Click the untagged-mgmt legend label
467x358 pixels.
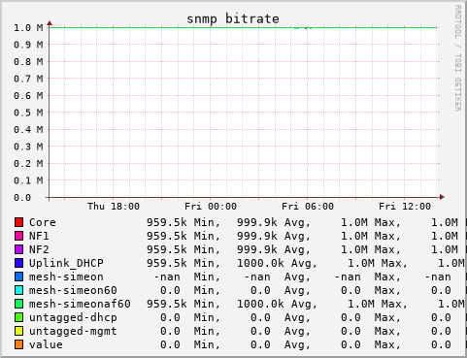click(x=73, y=332)
